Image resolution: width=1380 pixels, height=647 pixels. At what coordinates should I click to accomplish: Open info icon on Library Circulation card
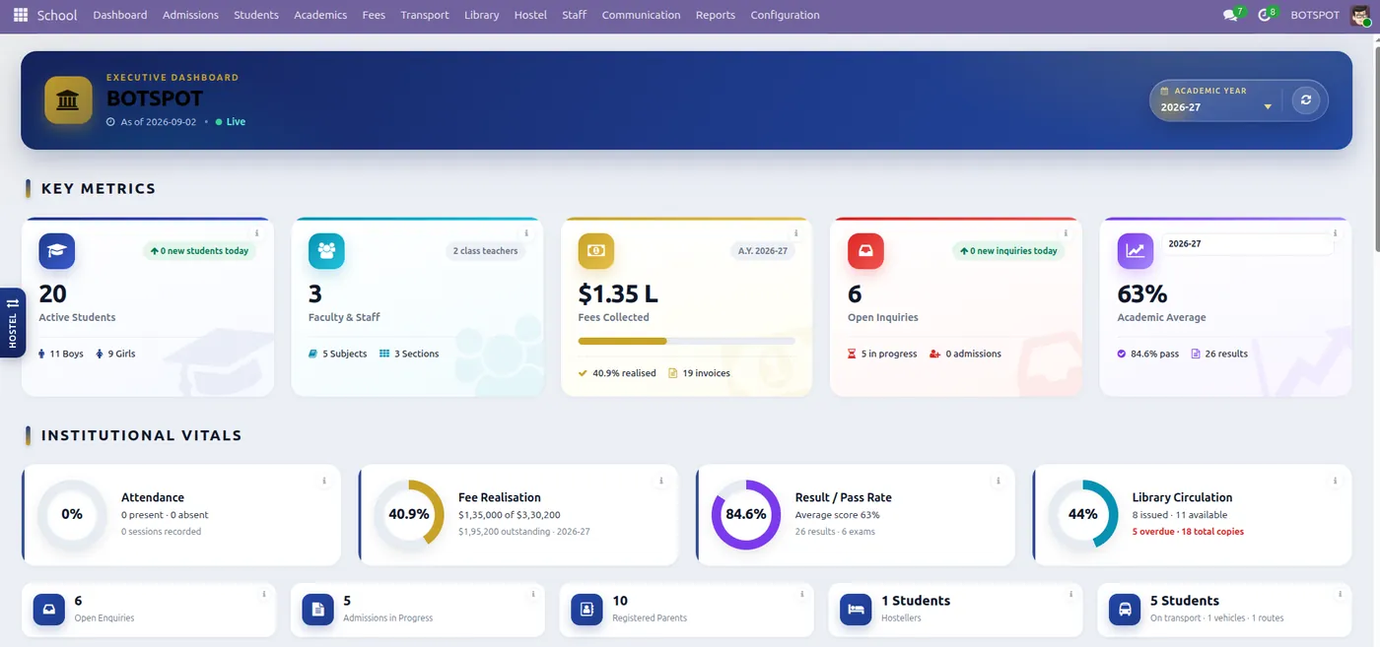(1336, 481)
